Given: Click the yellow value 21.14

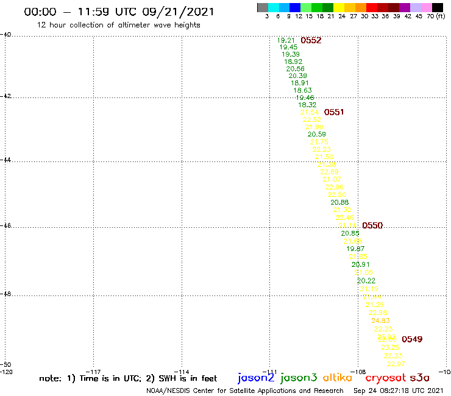Looking at the screenshot, I should [x=347, y=225].
